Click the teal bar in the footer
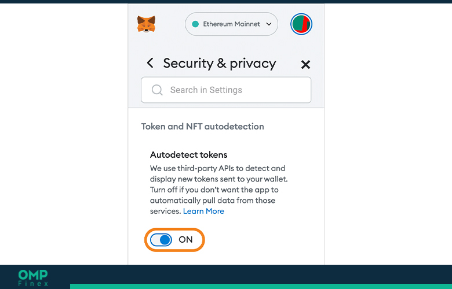 [x=261, y=287]
